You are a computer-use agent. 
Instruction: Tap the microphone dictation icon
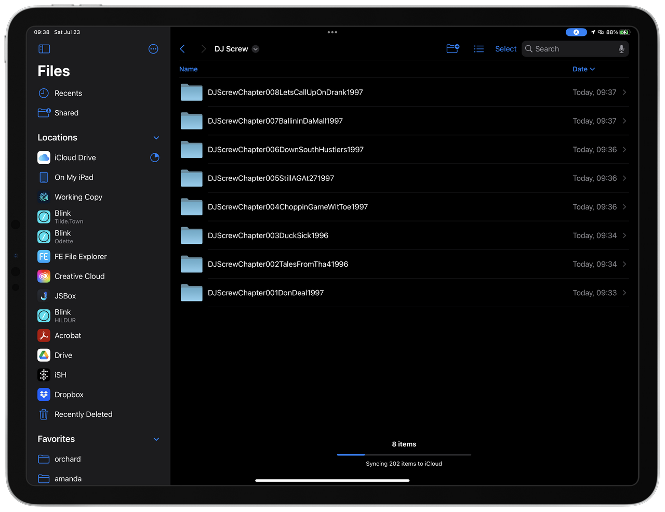coord(621,49)
